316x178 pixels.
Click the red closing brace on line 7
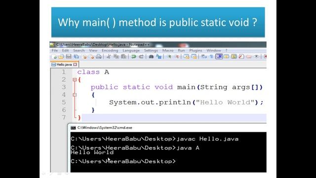pyautogui.click(x=79, y=118)
